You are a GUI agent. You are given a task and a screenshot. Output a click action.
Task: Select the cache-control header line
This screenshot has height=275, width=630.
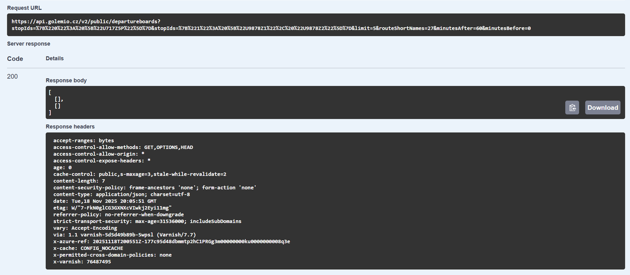(x=140, y=174)
